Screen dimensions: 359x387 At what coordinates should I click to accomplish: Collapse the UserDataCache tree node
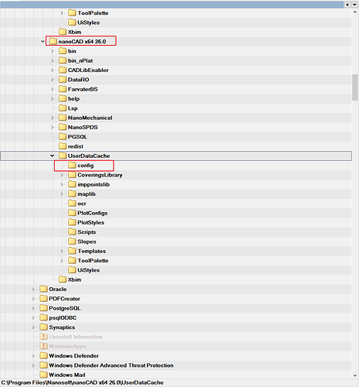pos(52,156)
